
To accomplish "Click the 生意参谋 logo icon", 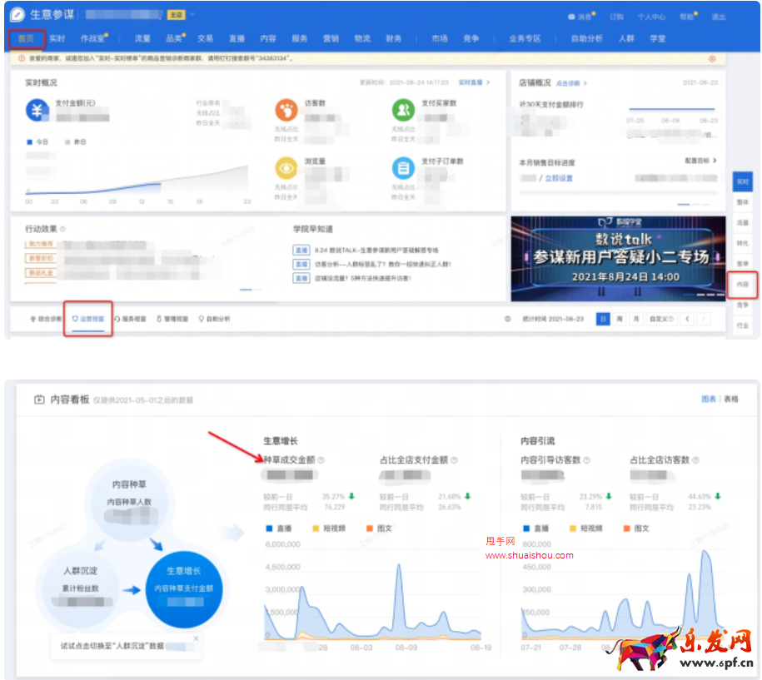I will tap(17, 15).
